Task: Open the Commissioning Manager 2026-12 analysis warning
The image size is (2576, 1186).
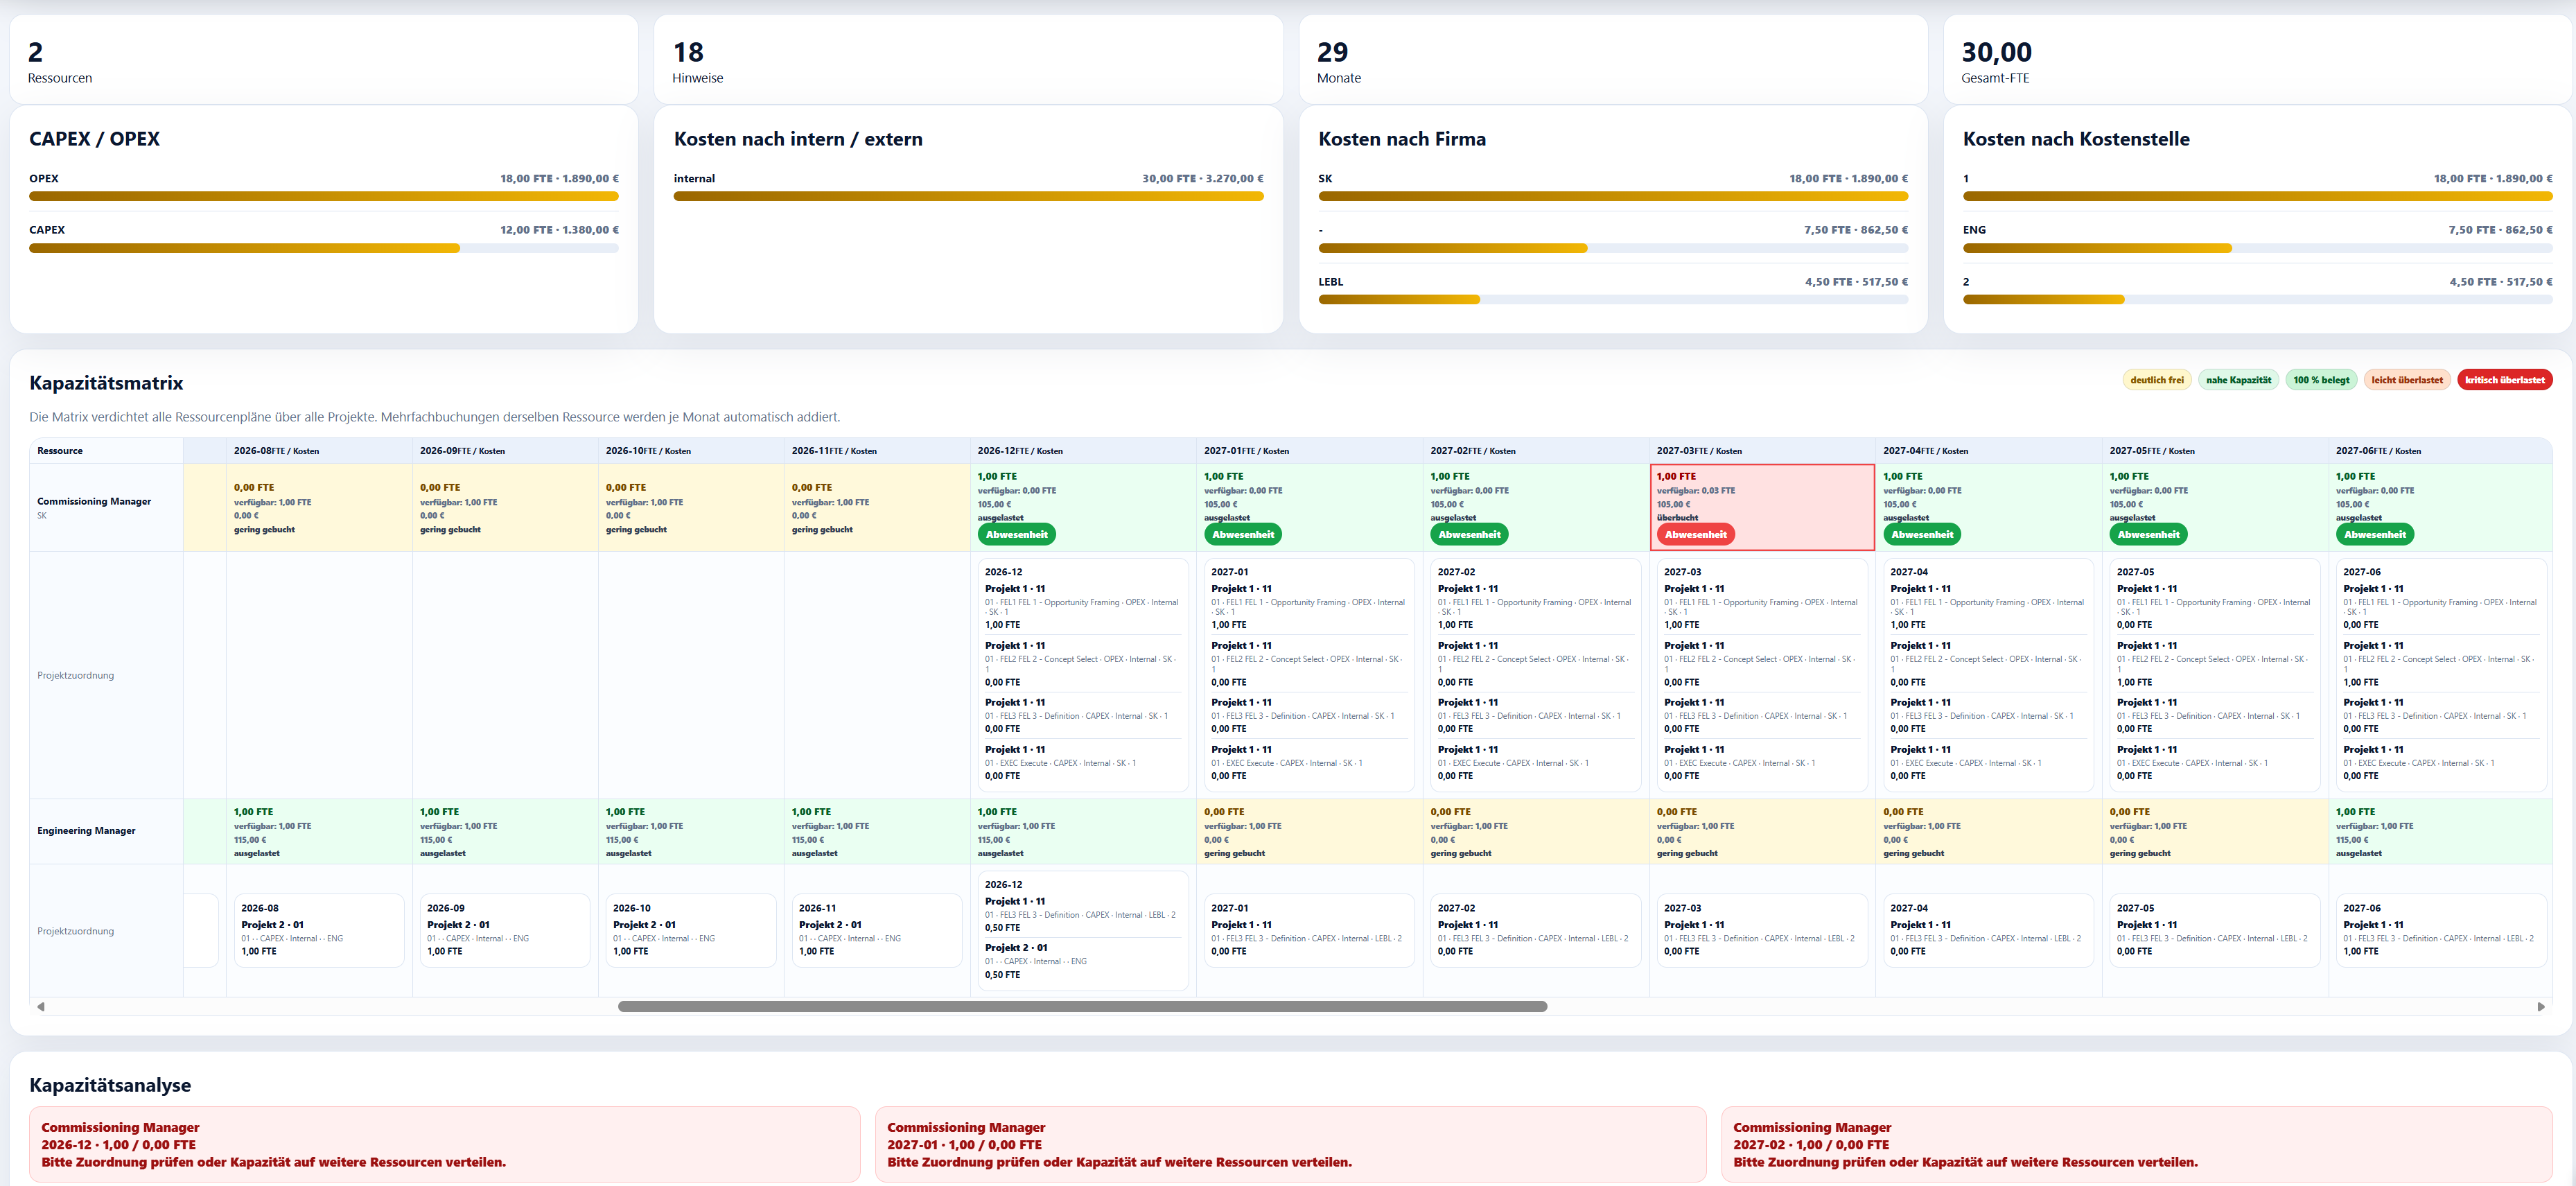Action: tap(444, 1144)
